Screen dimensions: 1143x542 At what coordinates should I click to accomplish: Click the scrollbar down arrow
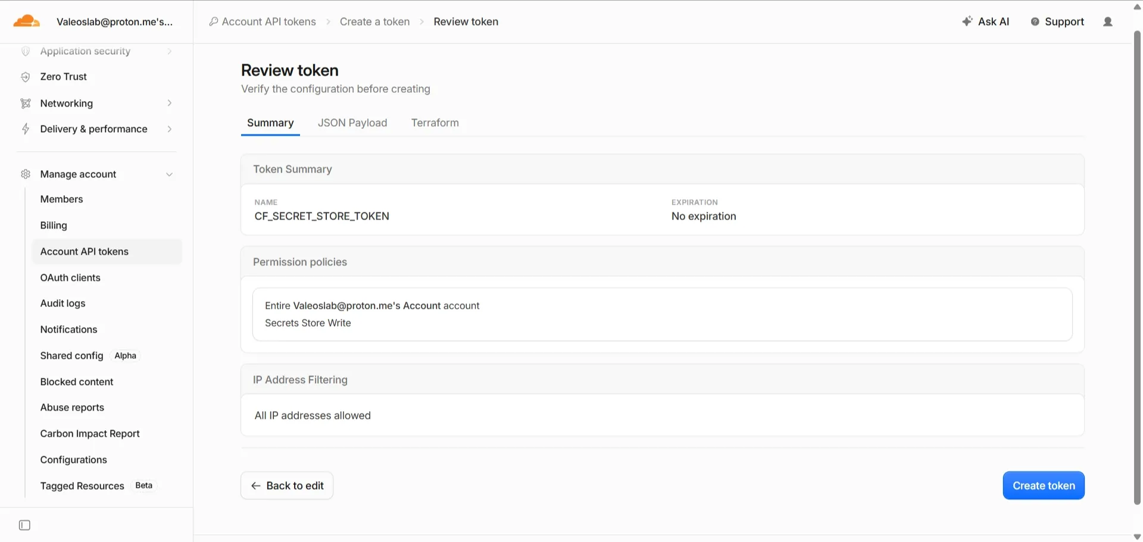point(1137,537)
